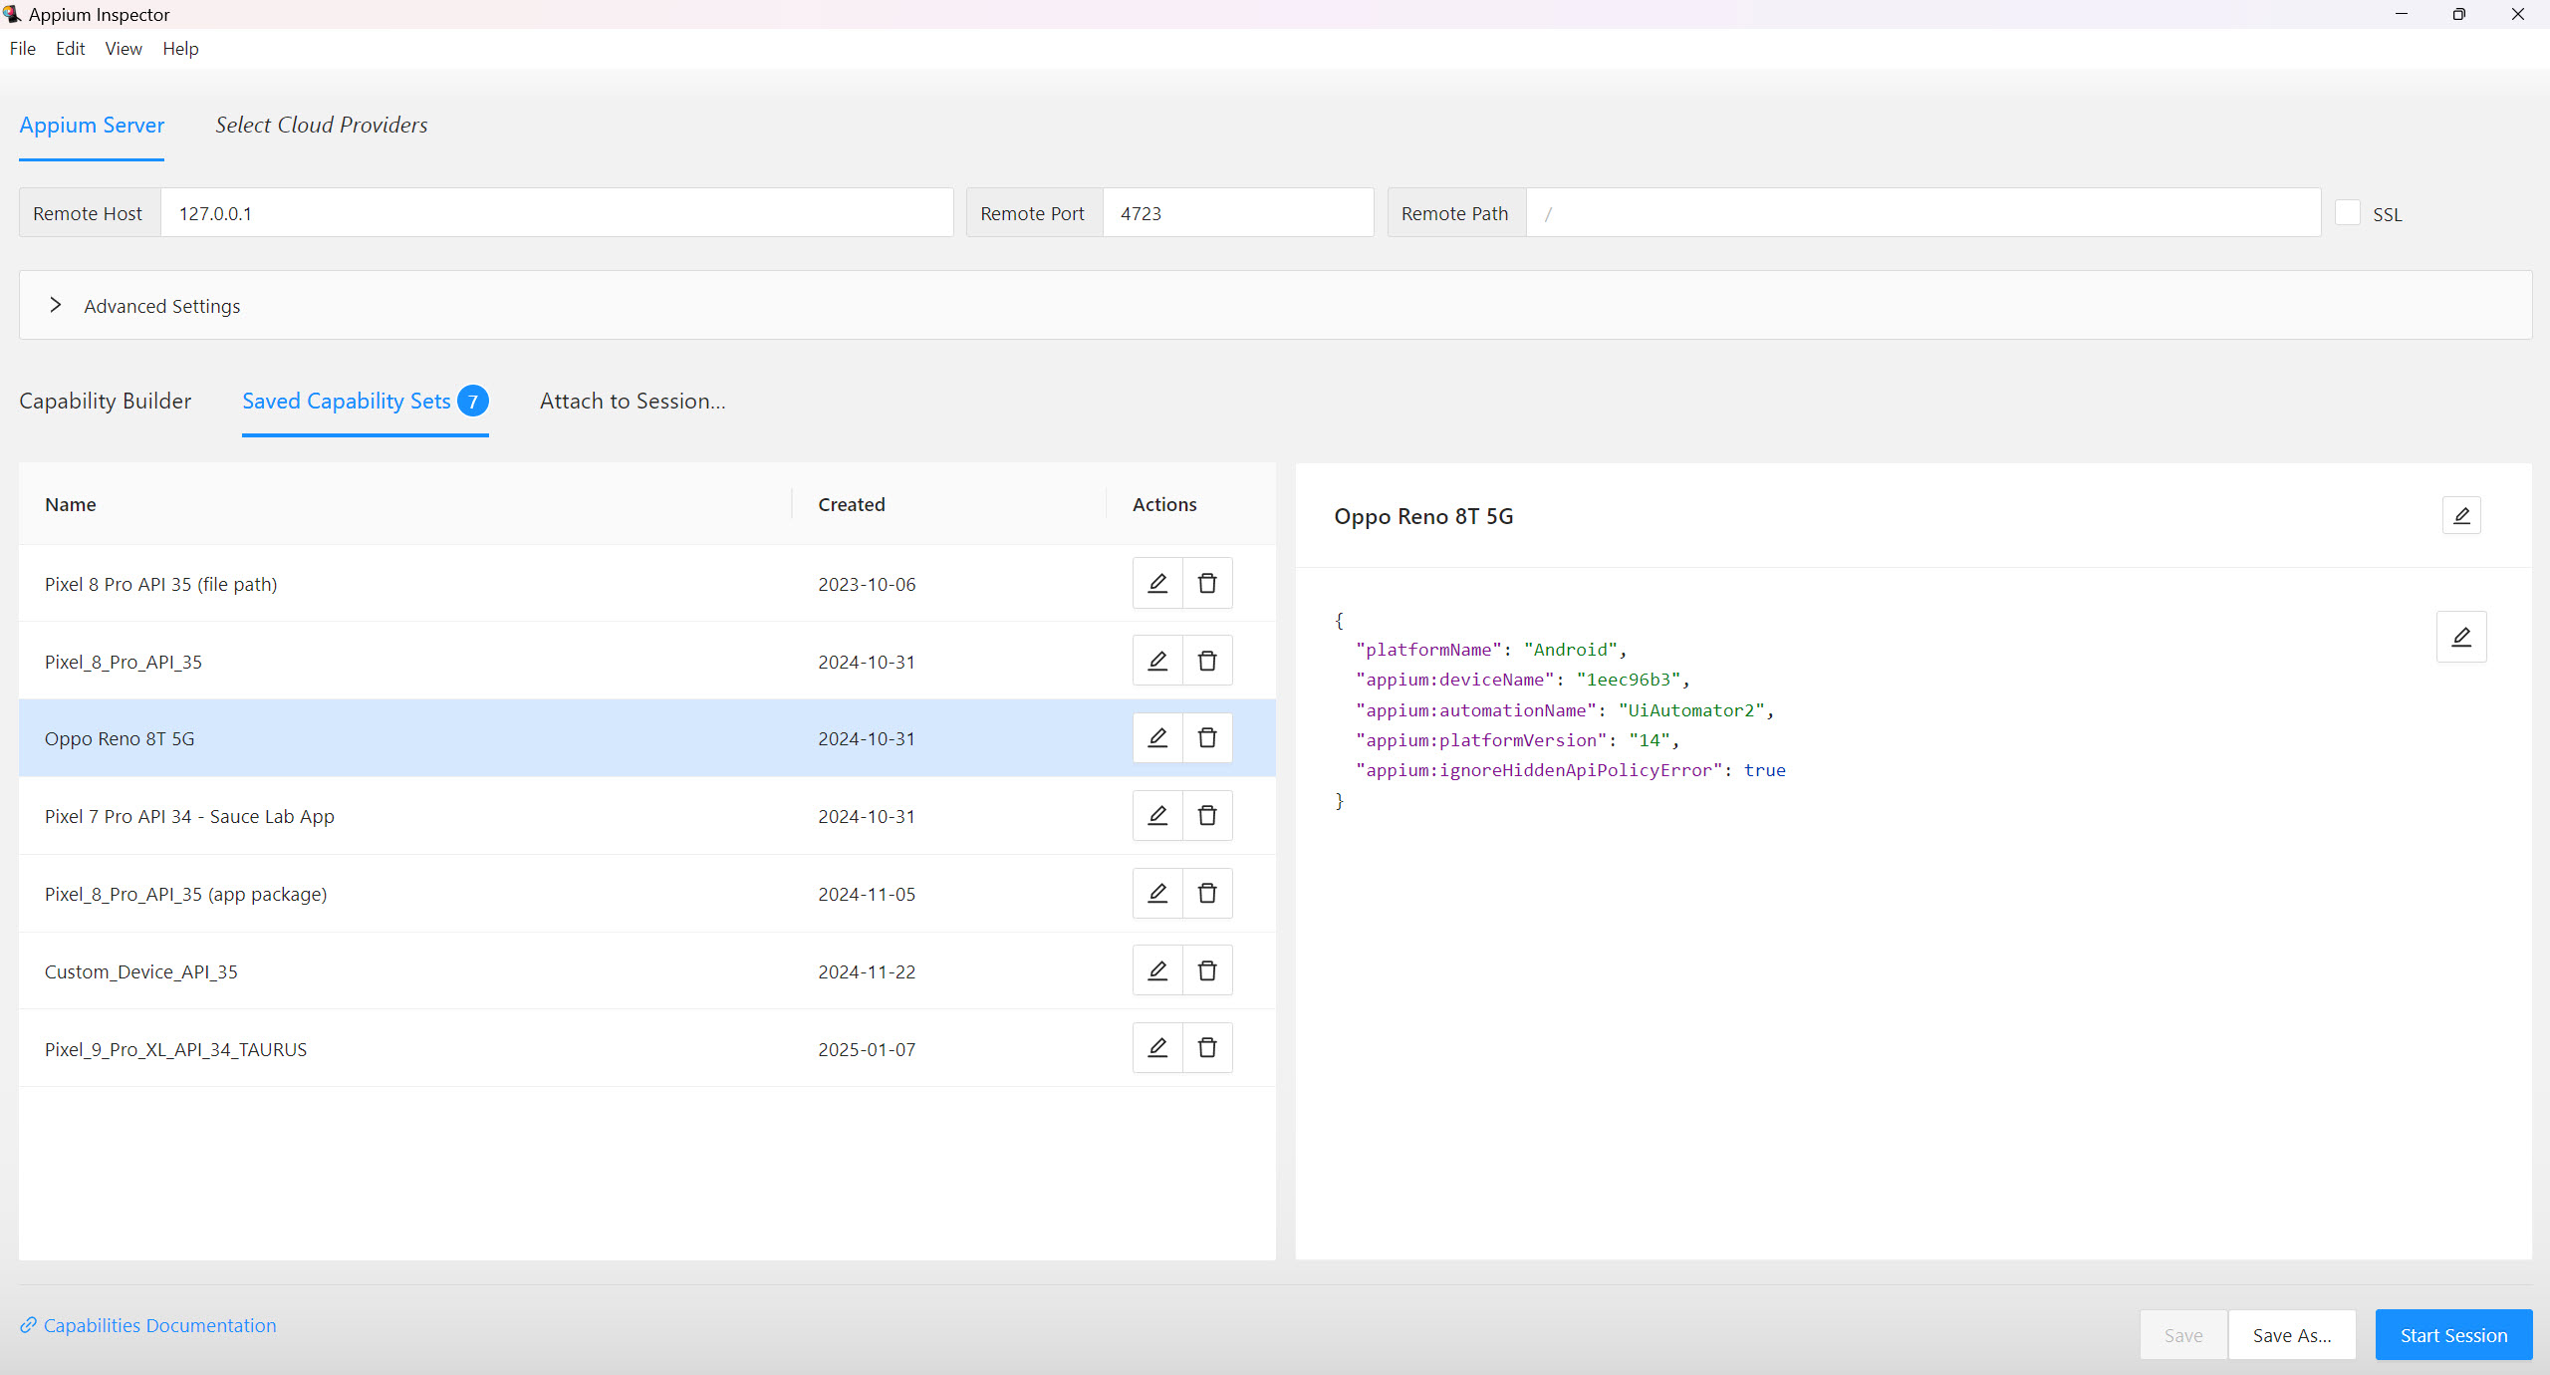Focus the Remote Path input field
Image resolution: width=2550 pixels, height=1375 pixels.
pos(1923,213)
